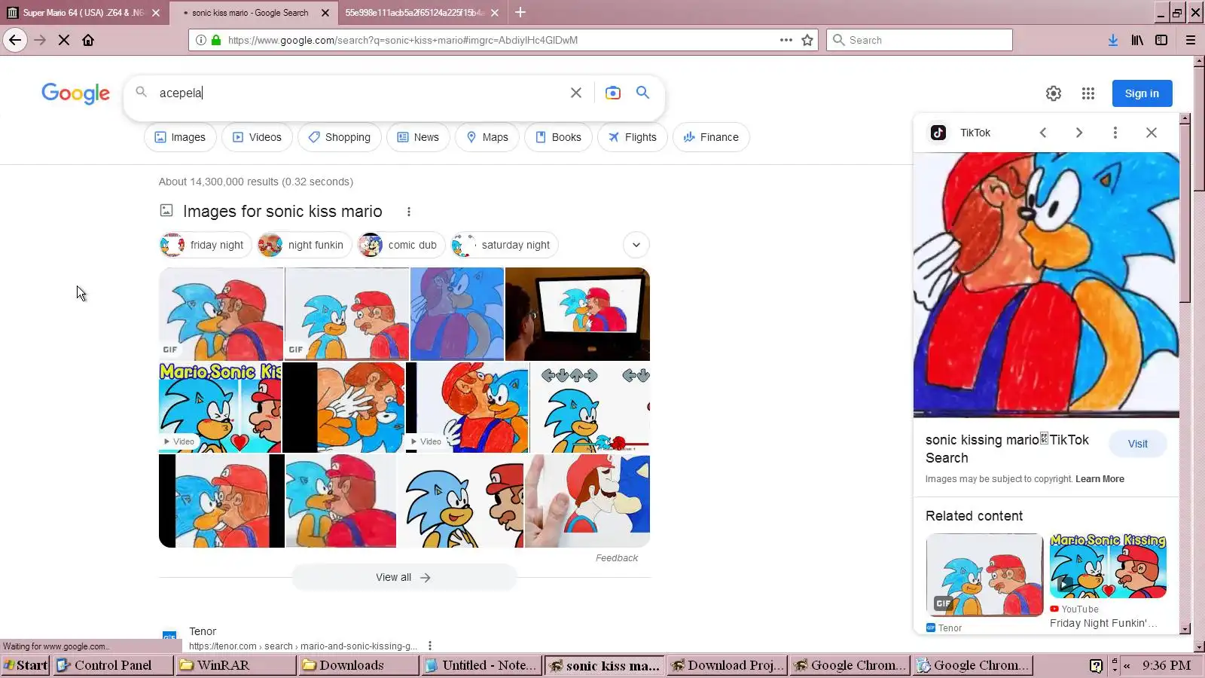The height and width of the screenshot is (678, 1205).
Task: Expand more image filter chips
Action: click(636, 245)
